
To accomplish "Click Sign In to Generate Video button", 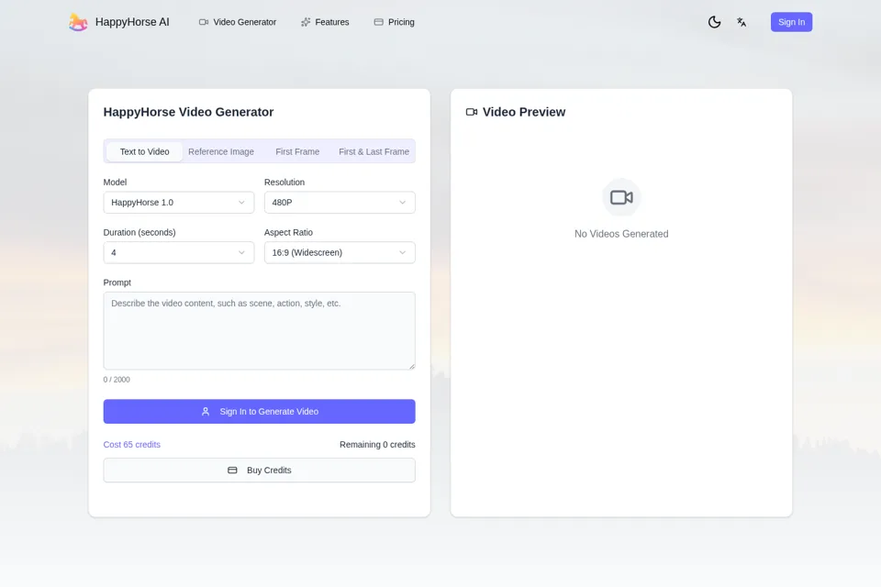I will click(259, 412).
